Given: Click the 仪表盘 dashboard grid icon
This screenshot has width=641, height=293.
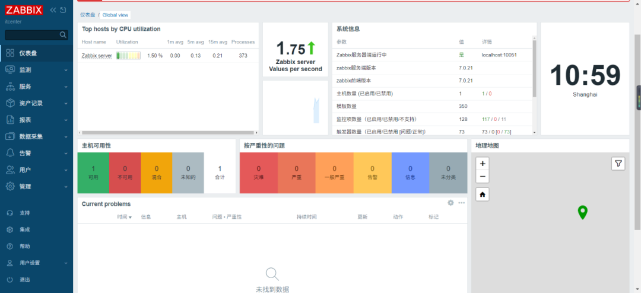Looking at the screenshot, I should coord(11,53).
